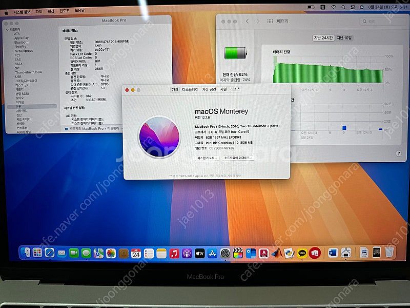Image resolution: width=410 pixels, height=308 pixels.
Task: Open the Apple menu
Action: (x=7, y=12)
